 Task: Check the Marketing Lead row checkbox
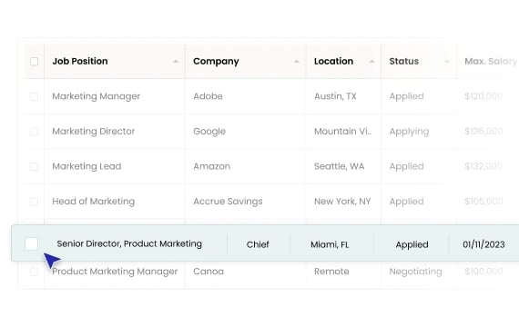coord(34,166)
